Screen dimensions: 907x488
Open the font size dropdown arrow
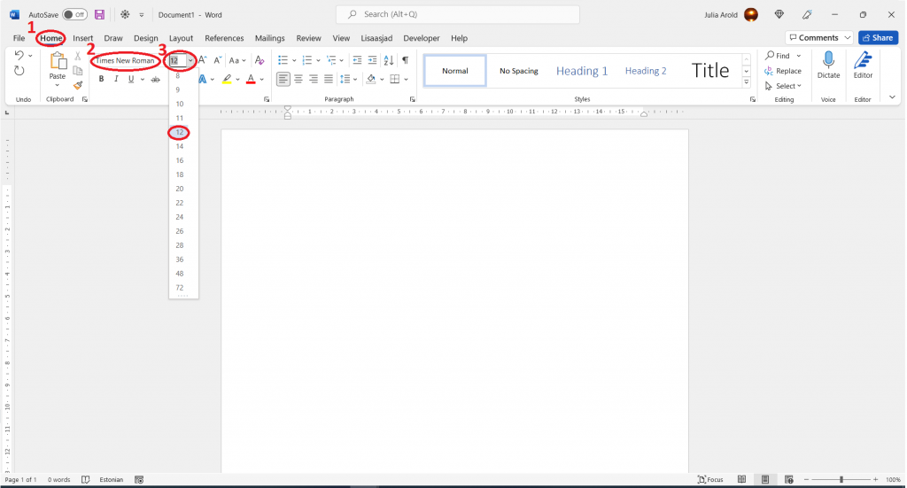tap(190, 60)
